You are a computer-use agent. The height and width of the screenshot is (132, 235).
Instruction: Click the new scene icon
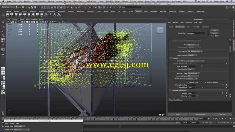[x=16, y=7]
